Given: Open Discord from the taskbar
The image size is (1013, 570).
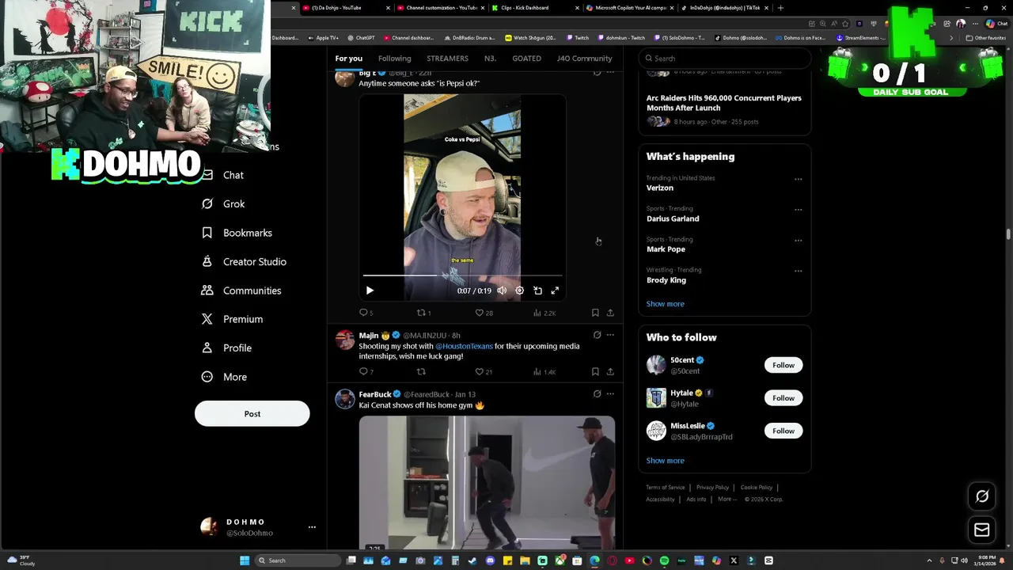Looking at the screenshot, I should (x=490, y=560).
